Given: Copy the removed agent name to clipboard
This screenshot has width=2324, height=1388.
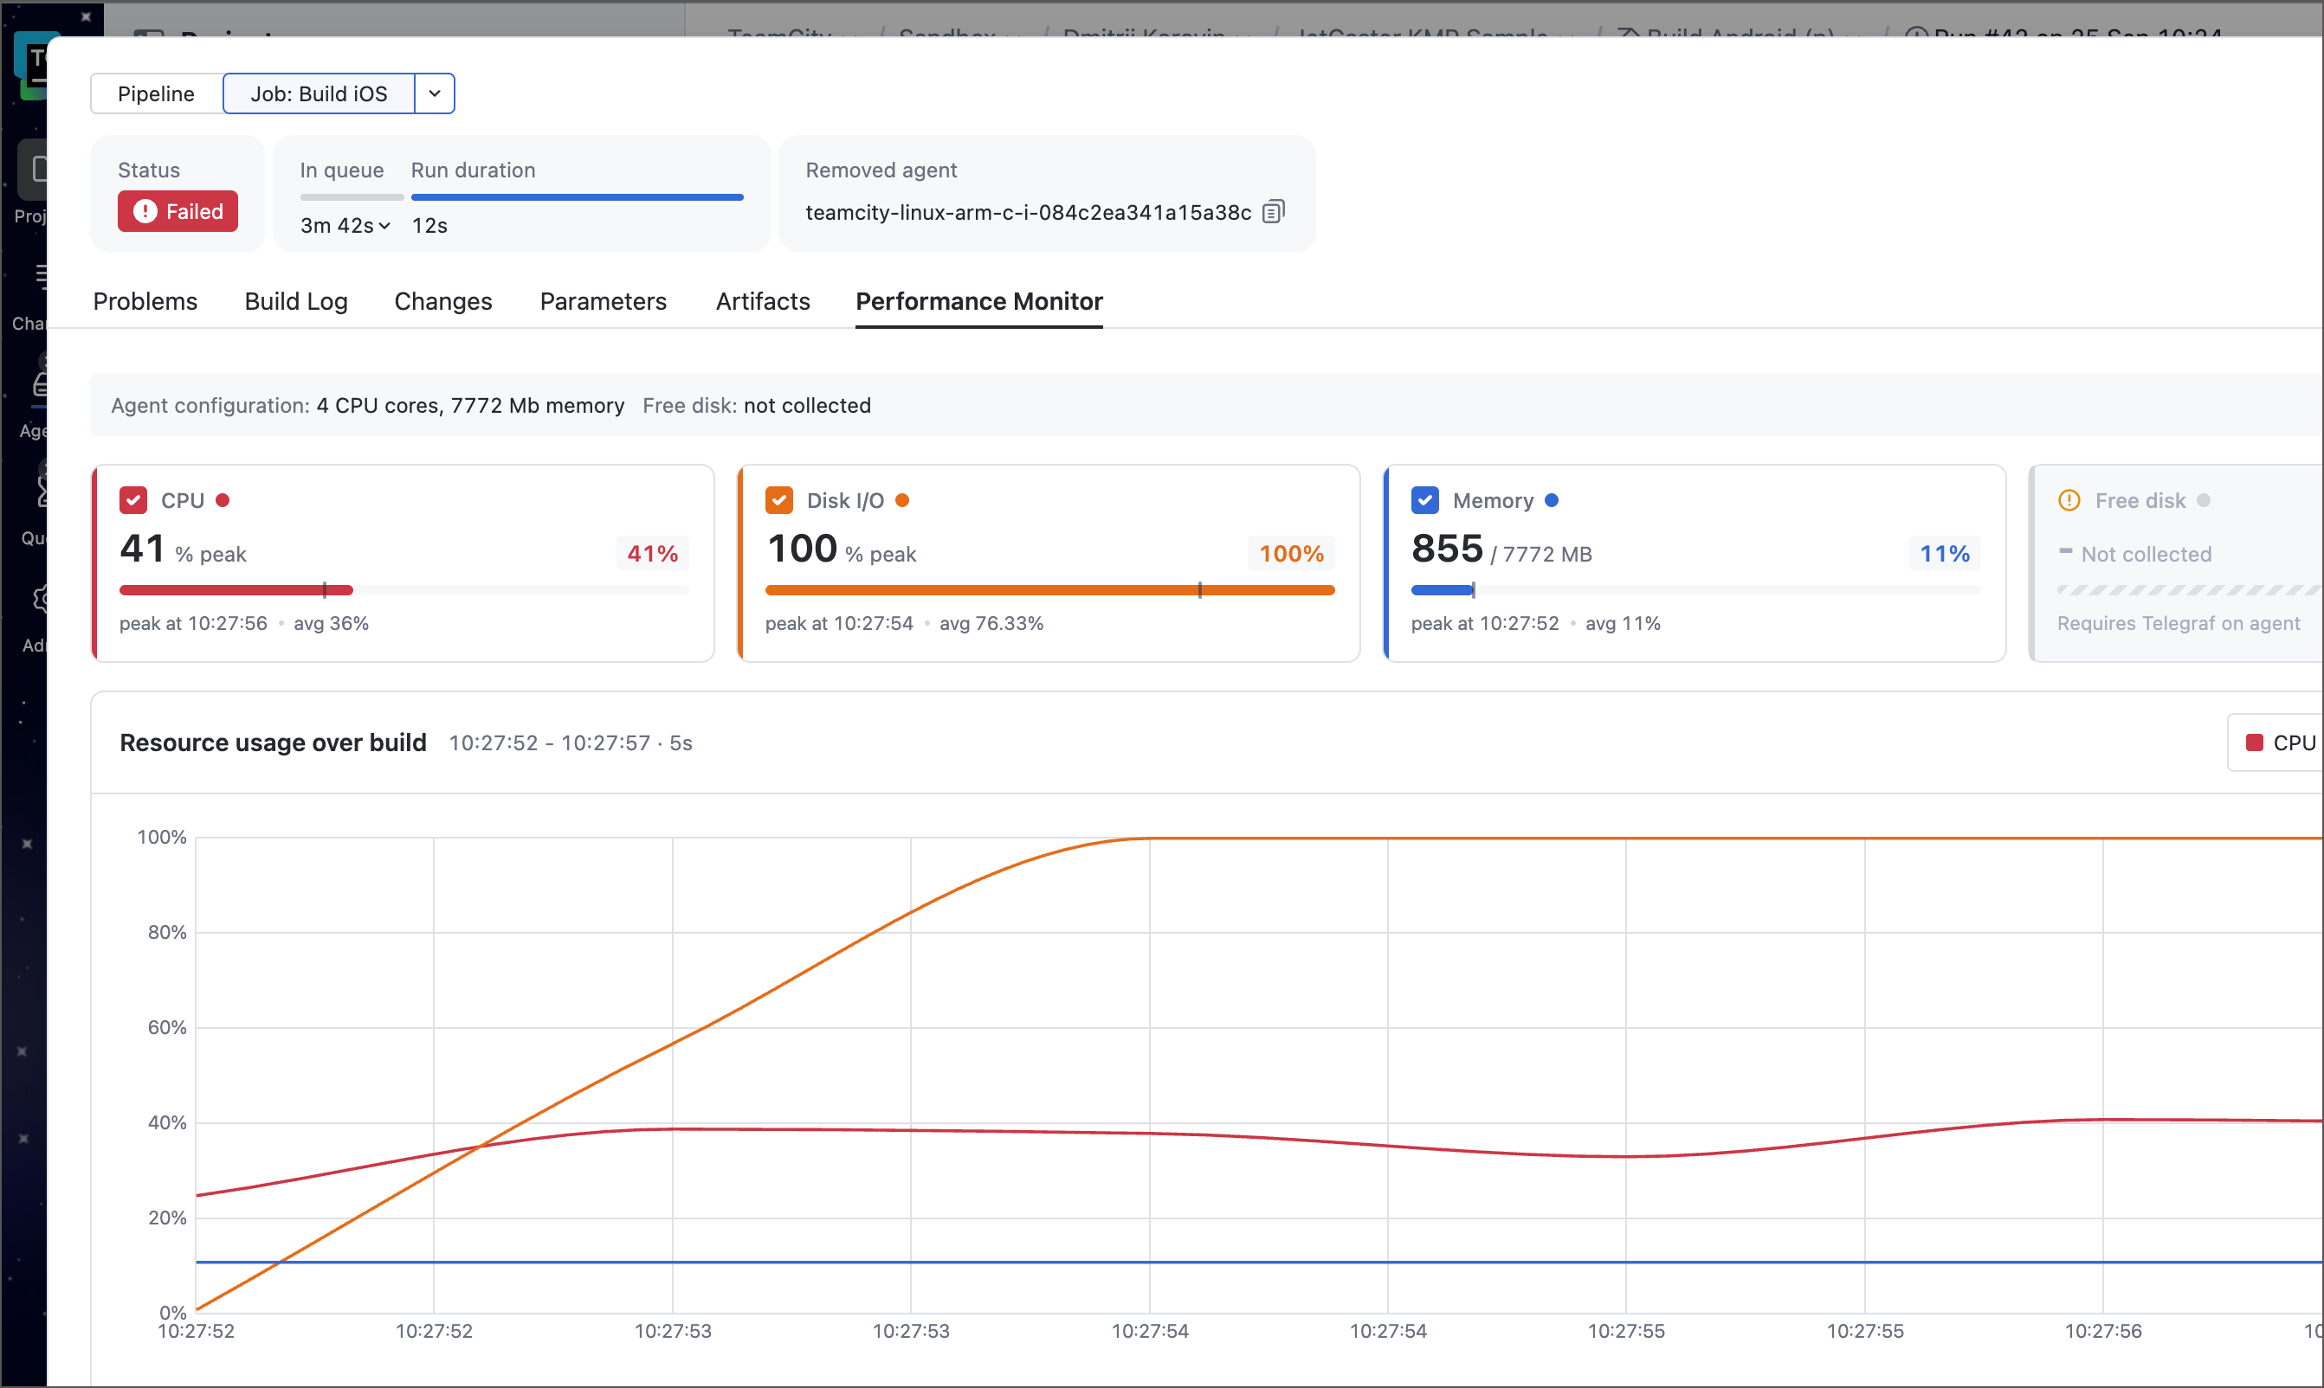Looking at the screenshot, I should [1274, 212].
